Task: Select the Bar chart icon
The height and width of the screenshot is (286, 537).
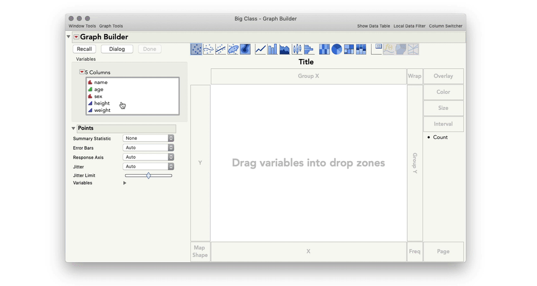Action: tap(272, 49)
